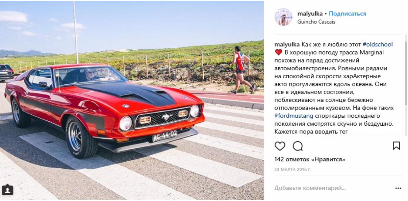Click the runner in the photo

pyautogui.click(x=243, y=70)
